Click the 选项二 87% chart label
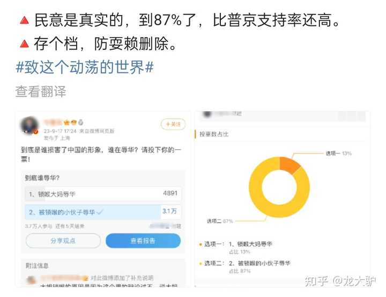This screenshot has height=297, width=386. (220, 221)
